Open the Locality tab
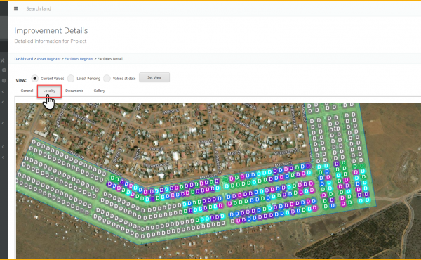 (49, 91)
